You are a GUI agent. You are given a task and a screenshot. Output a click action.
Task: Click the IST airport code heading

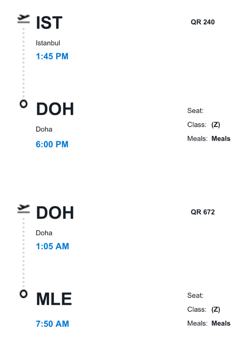[x=49, y=23]
